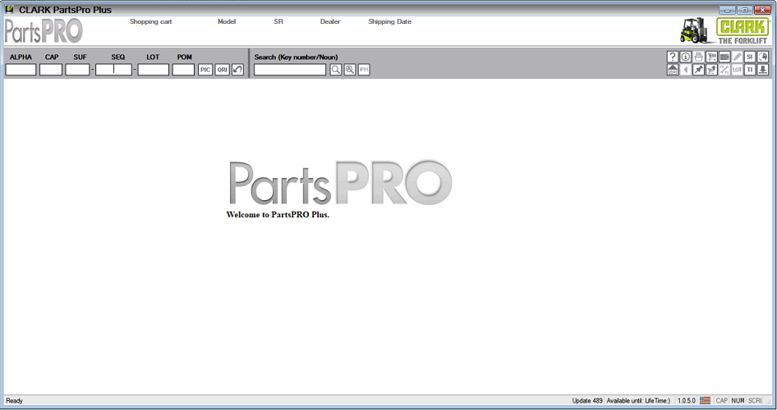Click the Search key number/noun field
This screenshot has width=777, height=410.
tap(290, 70)
